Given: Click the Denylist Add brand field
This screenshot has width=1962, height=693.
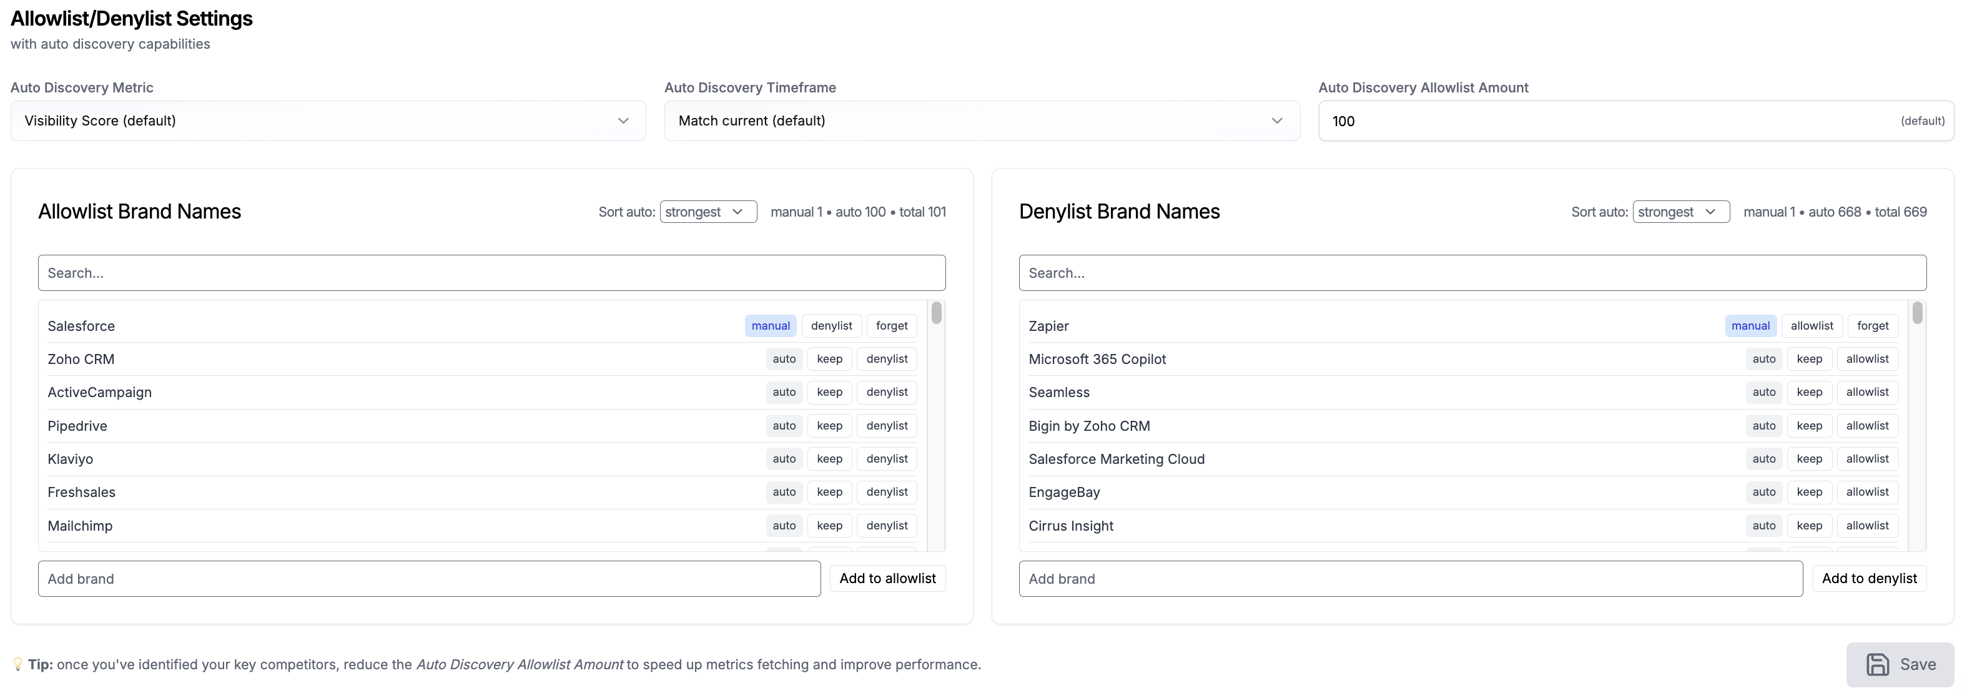Looking at the screenshot, I should point(1411,579).
